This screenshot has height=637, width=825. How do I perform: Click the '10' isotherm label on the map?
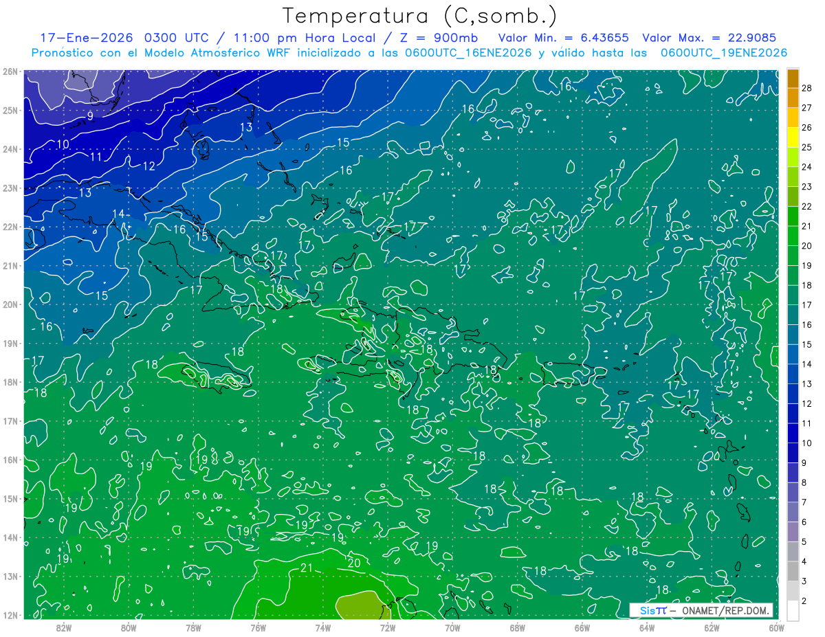click(x=63, y=144)
